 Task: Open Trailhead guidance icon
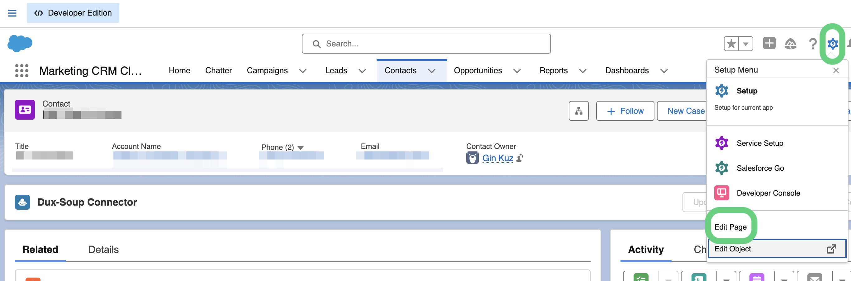coord(791,44)
